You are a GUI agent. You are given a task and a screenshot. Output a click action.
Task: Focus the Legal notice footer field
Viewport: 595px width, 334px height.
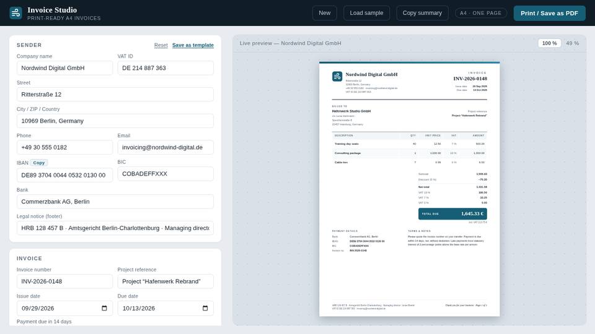pos(115,228)
